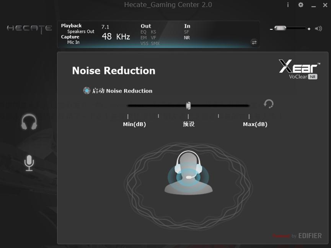Click the 7.1 channel mode label
Viewport: 331px width, 248px height.
[x=105, y=27]
